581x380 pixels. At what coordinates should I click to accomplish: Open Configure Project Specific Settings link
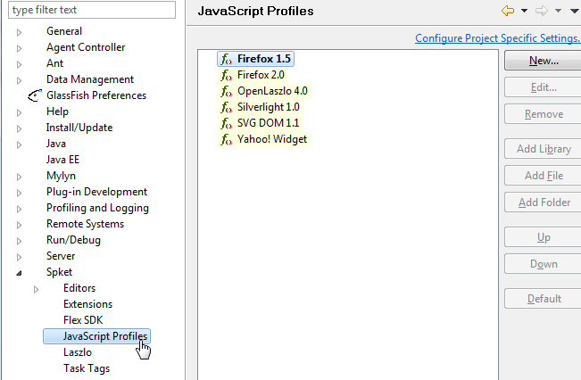[x=498, y=38]
